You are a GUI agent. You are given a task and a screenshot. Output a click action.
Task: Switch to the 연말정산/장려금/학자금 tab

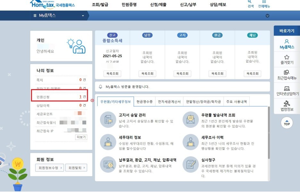point(204,102)
